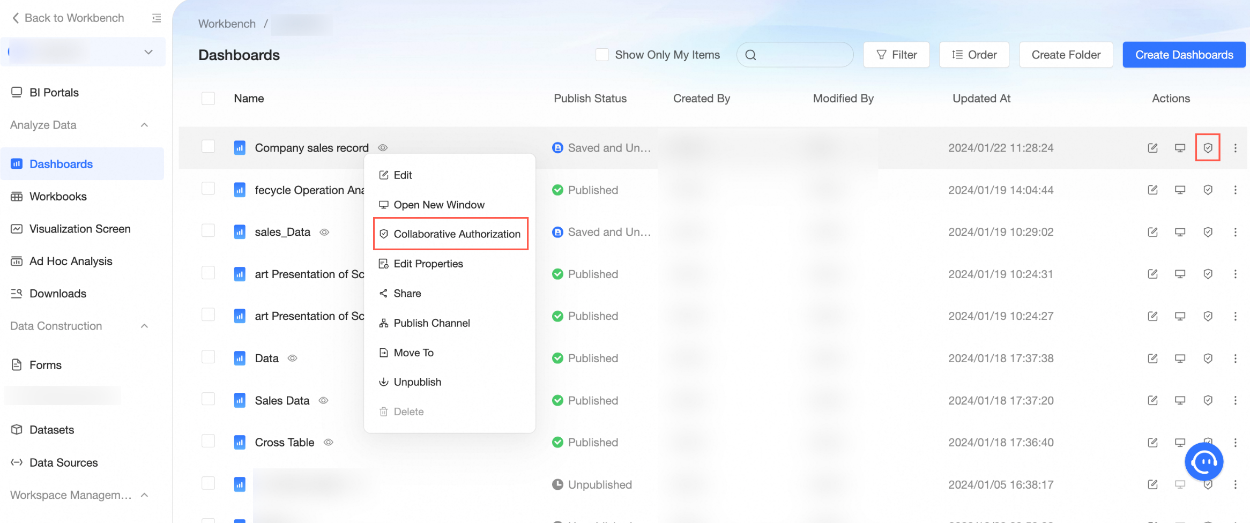The image size is (1250, 523).
Task: Focus the dashboard search field
Action: [x=795, y=55]
